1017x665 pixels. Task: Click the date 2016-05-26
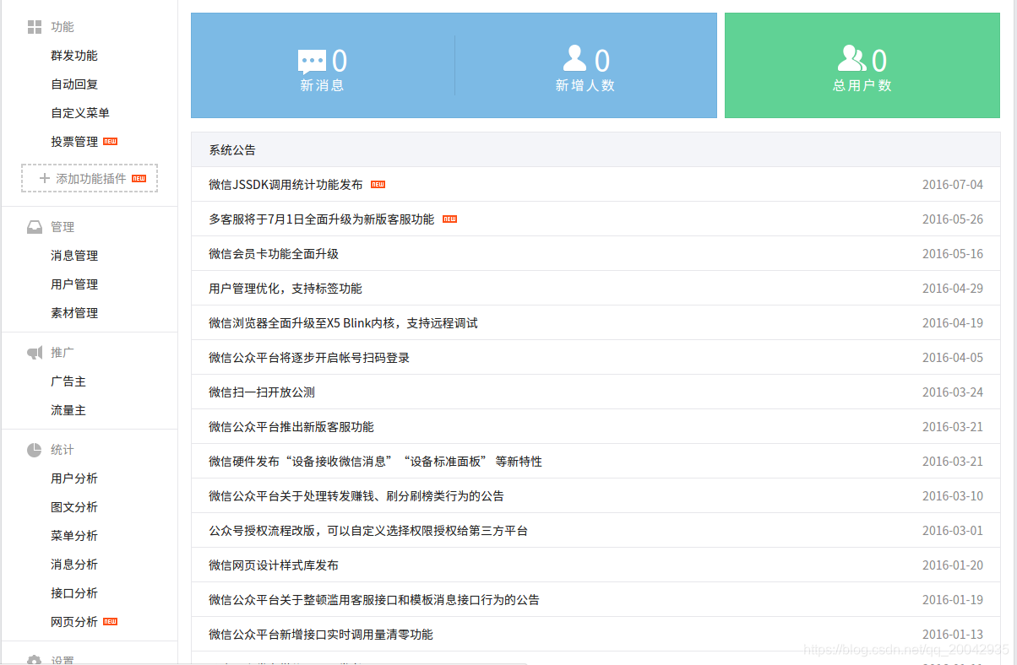click(953, 219)
